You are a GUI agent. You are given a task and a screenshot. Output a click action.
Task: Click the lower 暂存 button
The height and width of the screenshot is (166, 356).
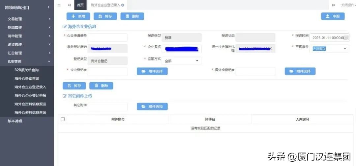(x=74, y=86)
